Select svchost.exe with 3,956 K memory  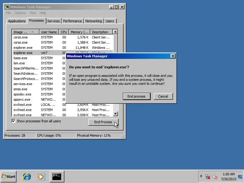pos(63,110)
